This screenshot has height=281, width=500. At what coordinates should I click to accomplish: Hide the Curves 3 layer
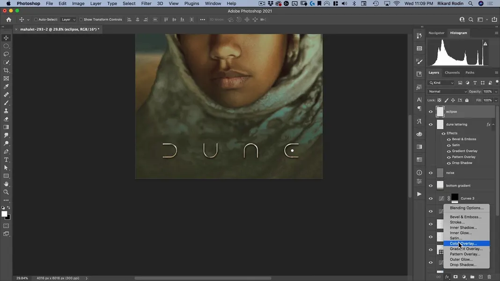point(431,199)
